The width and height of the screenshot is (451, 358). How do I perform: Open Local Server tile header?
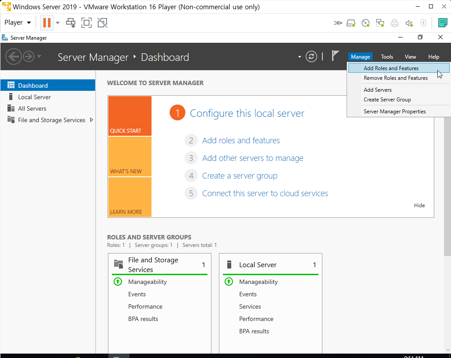coord(270,265)
